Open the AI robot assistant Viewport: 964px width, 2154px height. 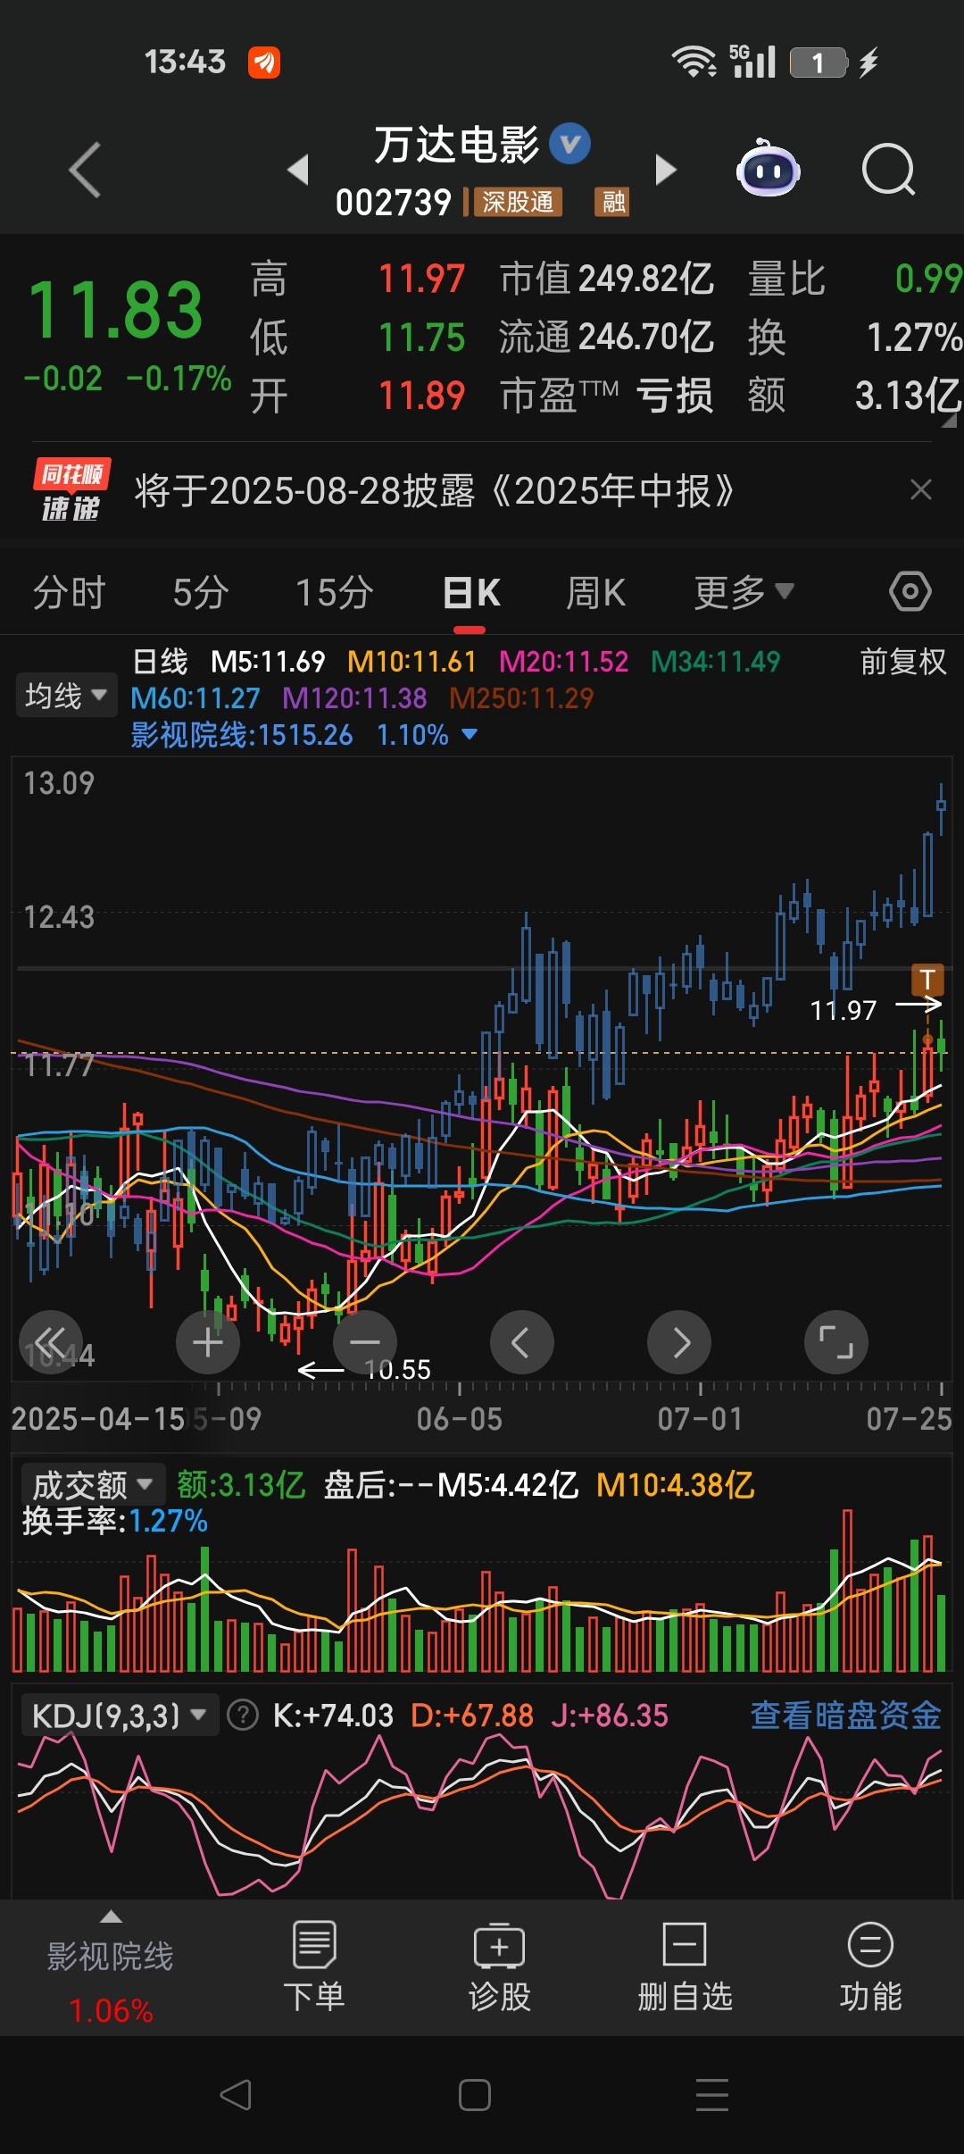point(769,169)
